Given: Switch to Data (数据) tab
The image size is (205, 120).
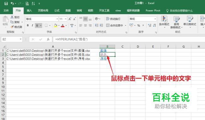Looking at the screenshot, I should pos(68,11).
